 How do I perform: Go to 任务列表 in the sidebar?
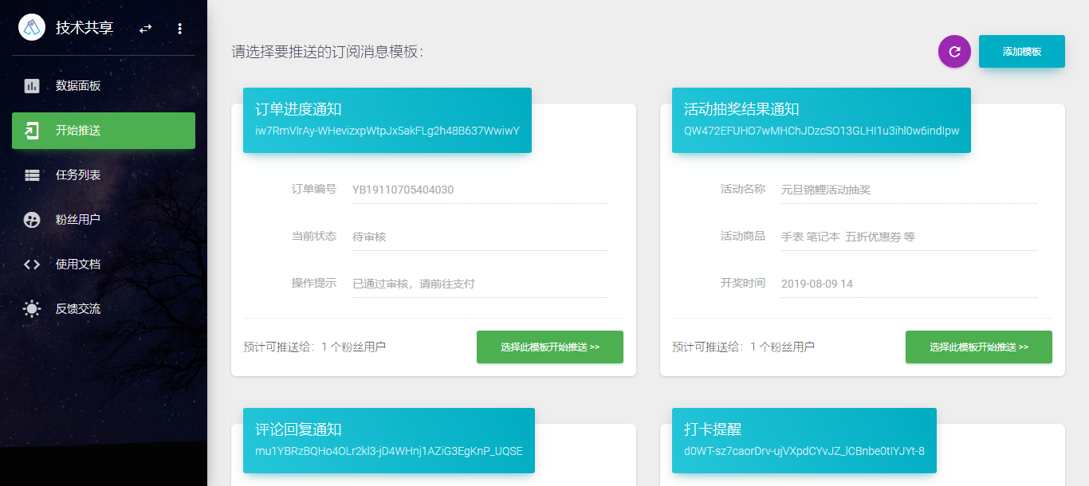[x=104, y=175]
